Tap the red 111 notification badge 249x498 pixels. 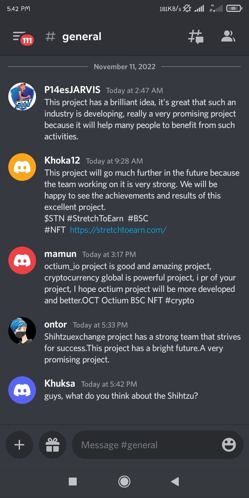click(x=27, y=41)
